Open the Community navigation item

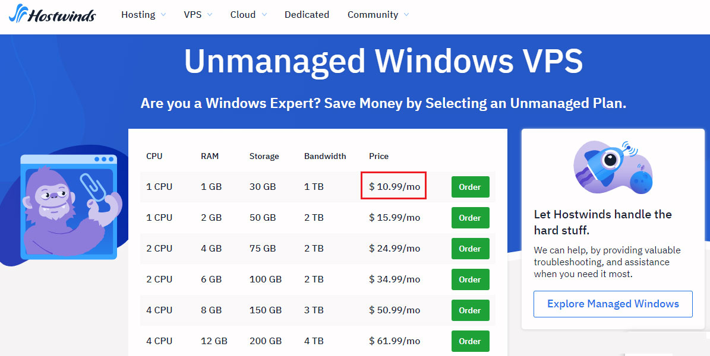373,14
